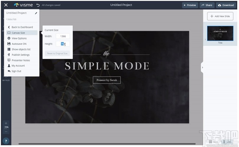The width and height of the screenshot is (239, 147).
Task: Click the Untitled Project name in menu
Action: coord(16,13)
